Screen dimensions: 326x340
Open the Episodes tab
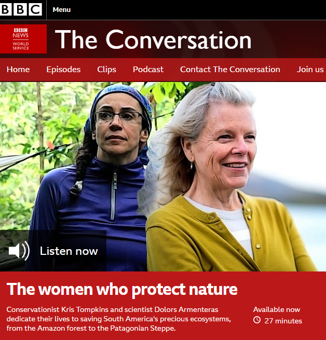[63, 70]
